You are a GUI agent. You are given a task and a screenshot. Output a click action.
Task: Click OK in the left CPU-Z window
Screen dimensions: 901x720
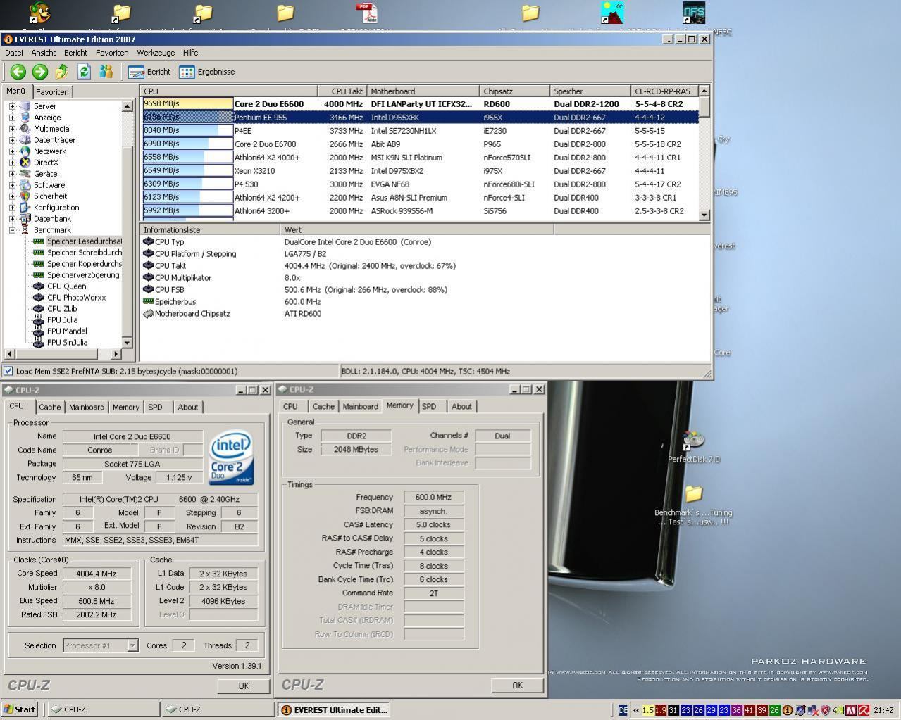pos(243,686)
